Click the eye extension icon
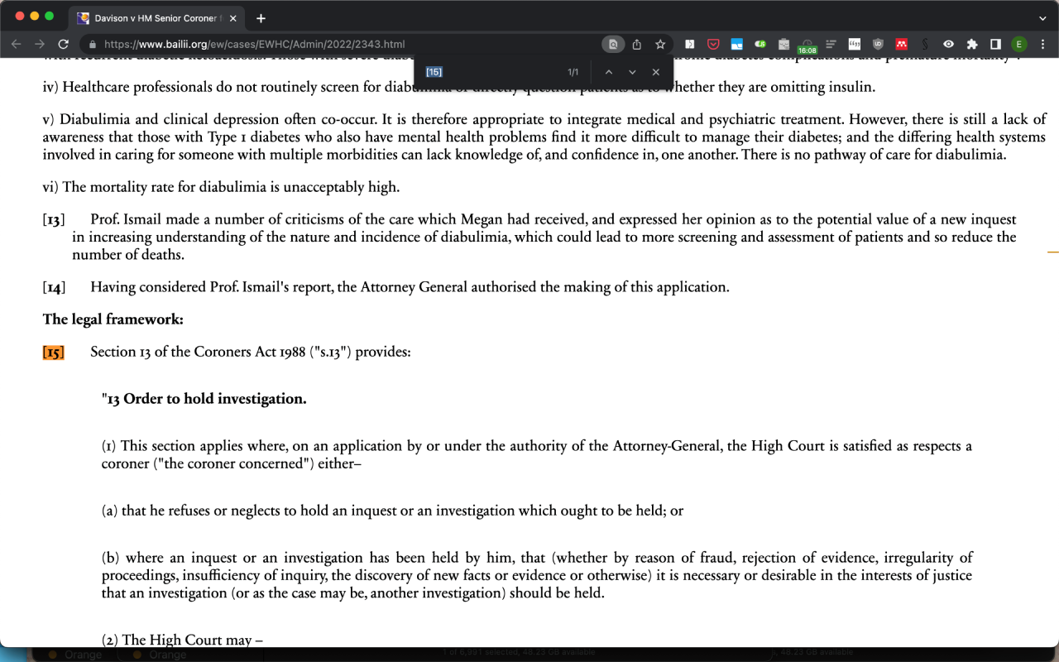Image resolution: width=1059 pixels, height=662 pixels. pyautogui.click(x=949, y=44)
